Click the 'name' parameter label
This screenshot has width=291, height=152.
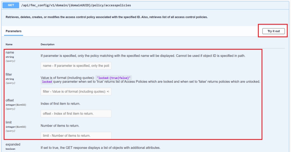point(10,53)
